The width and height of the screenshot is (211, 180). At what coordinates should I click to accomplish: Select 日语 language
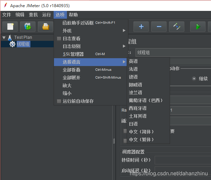(148, 124)
